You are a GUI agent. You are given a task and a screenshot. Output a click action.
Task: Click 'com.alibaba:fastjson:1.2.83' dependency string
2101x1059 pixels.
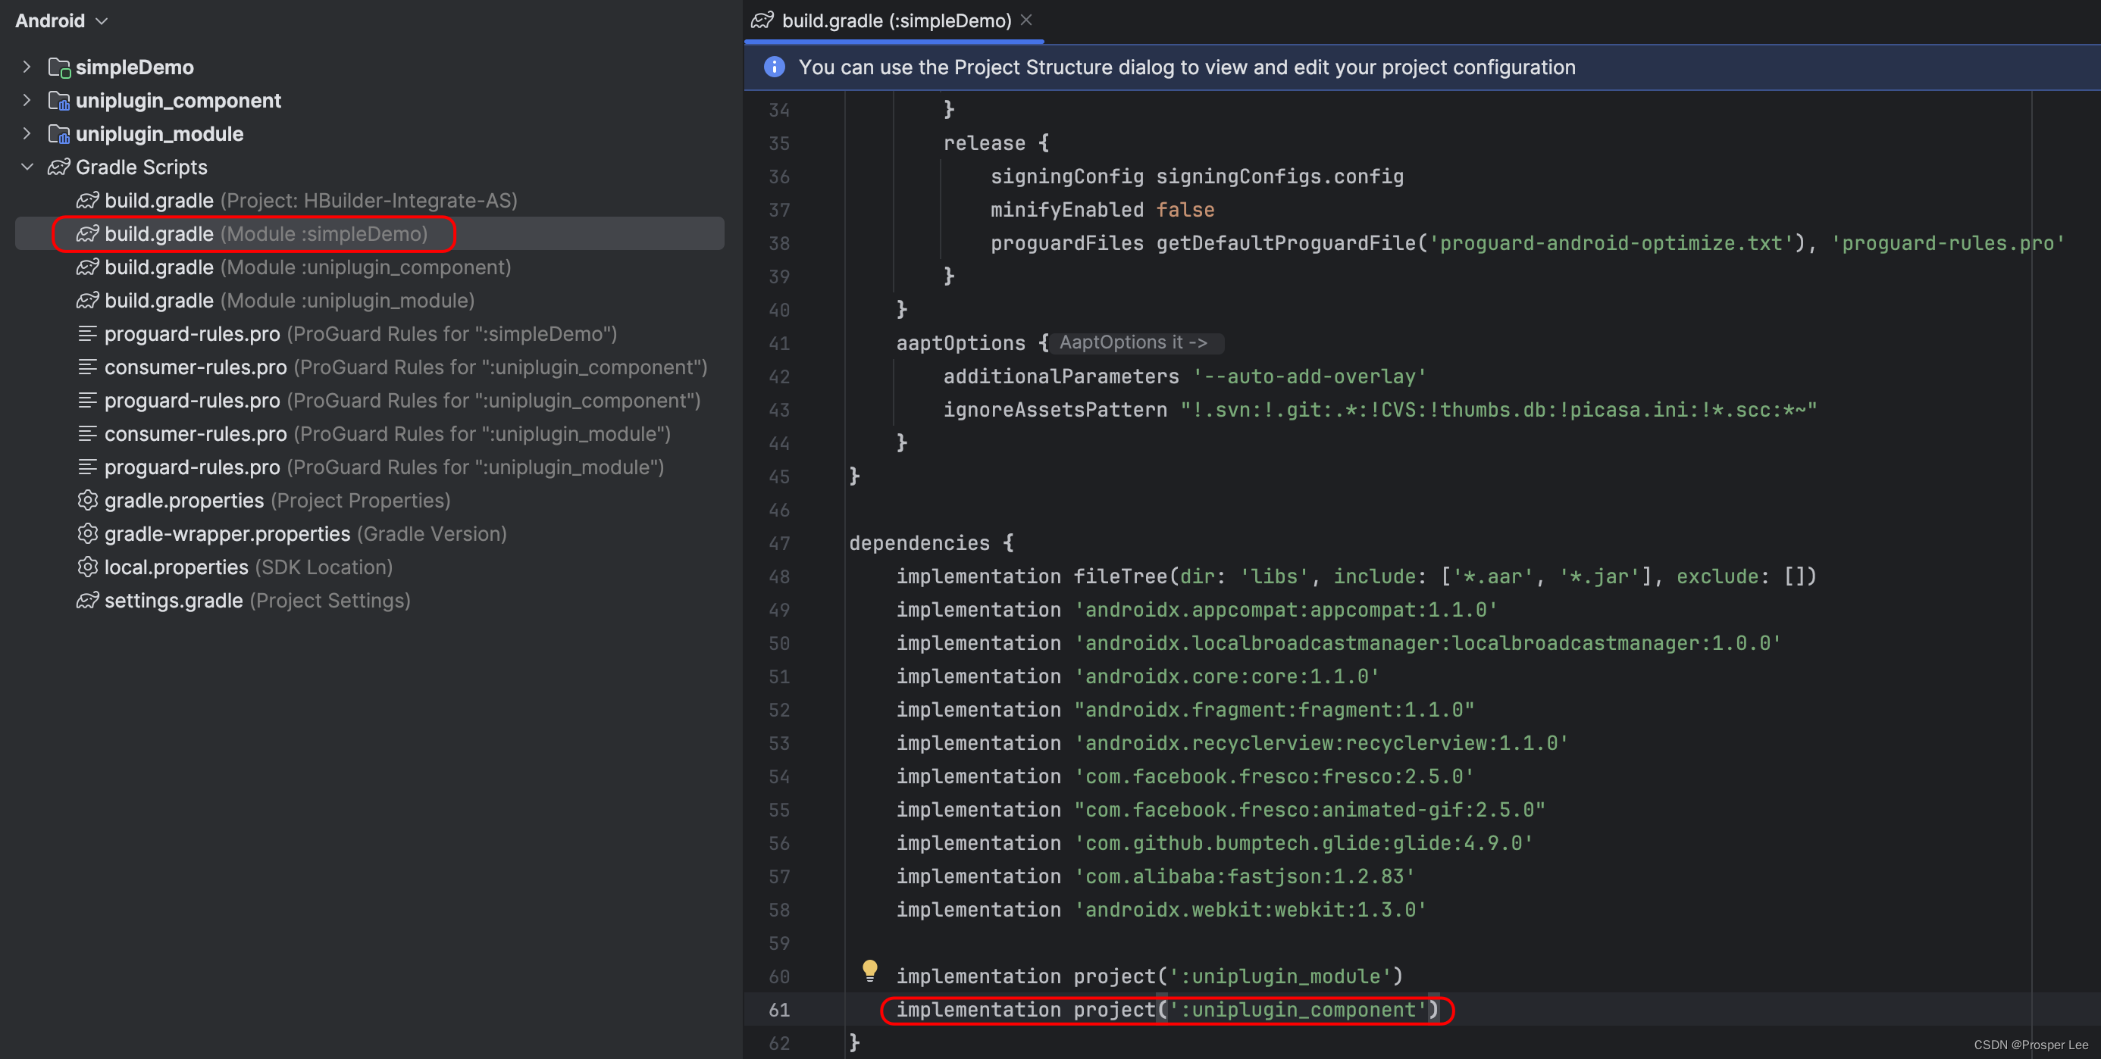tap(1244, 876)
